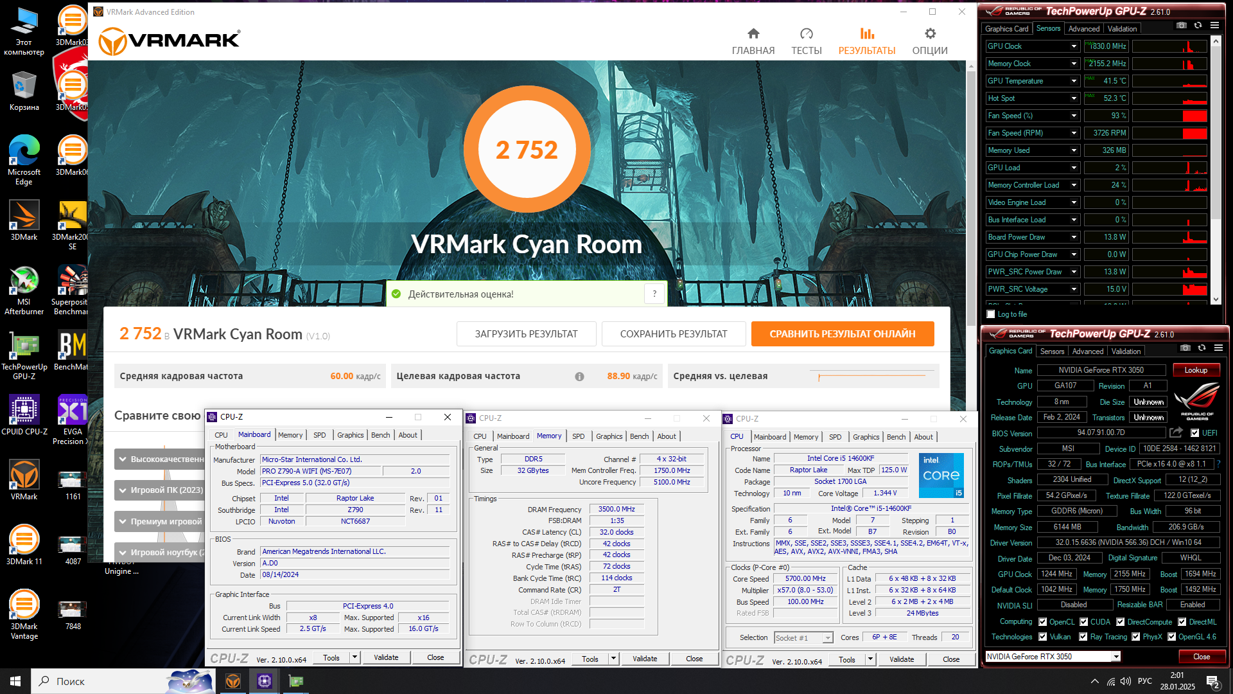Image resolution: width=1233 pixels, height=694 pixels.
Task: Click the Поиск taskbar search field
Action: (x=122, y=681)
